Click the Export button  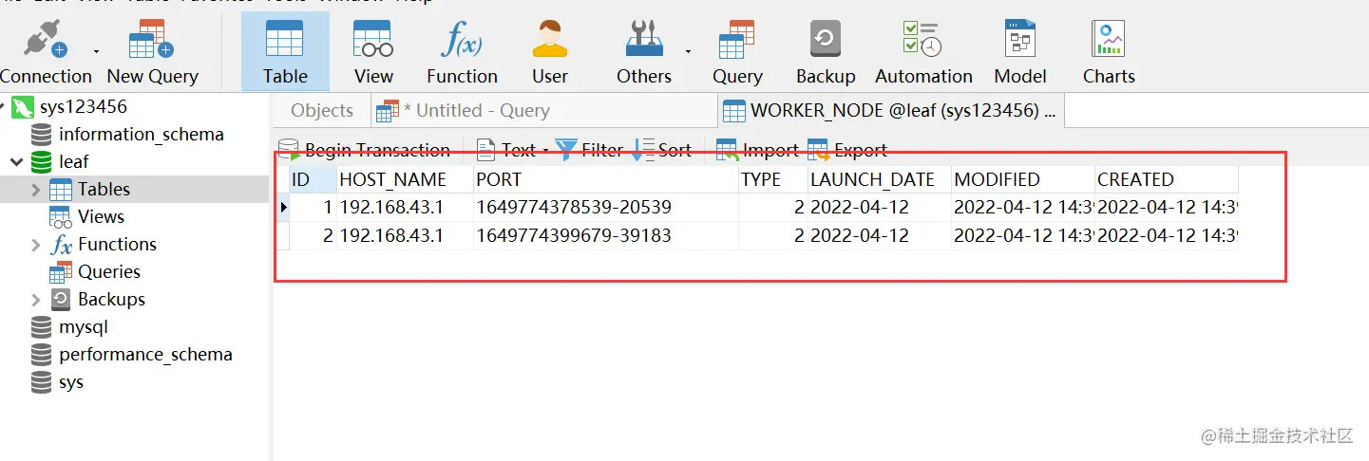[x=847, y=150]
